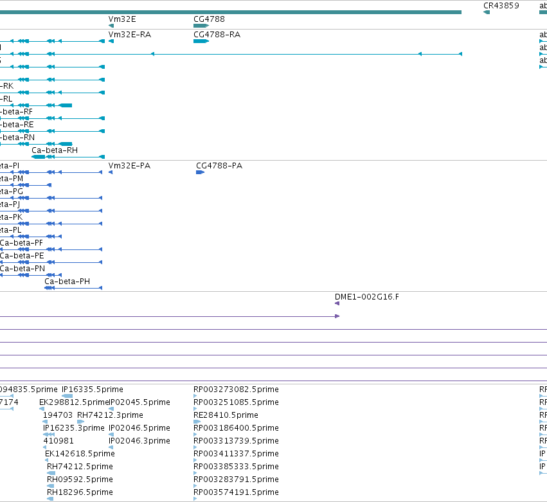Click the RP003313739.5prime EST label
The image size is (547, 502).
[236, 441]
